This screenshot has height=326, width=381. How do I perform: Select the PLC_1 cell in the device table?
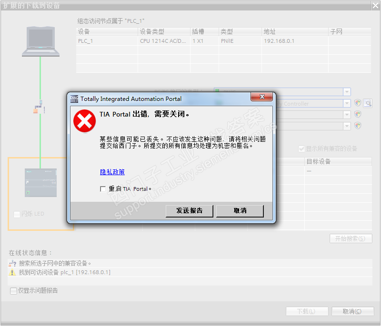107,41
